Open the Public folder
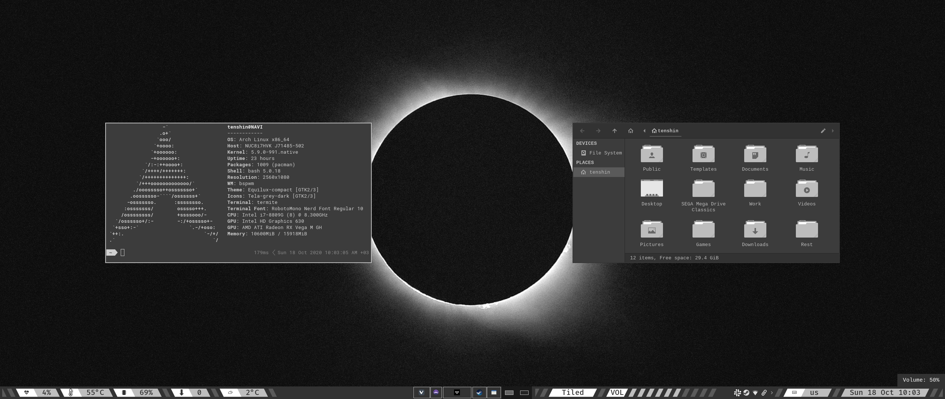The image size is (945, 399). (x=652, y=158)
